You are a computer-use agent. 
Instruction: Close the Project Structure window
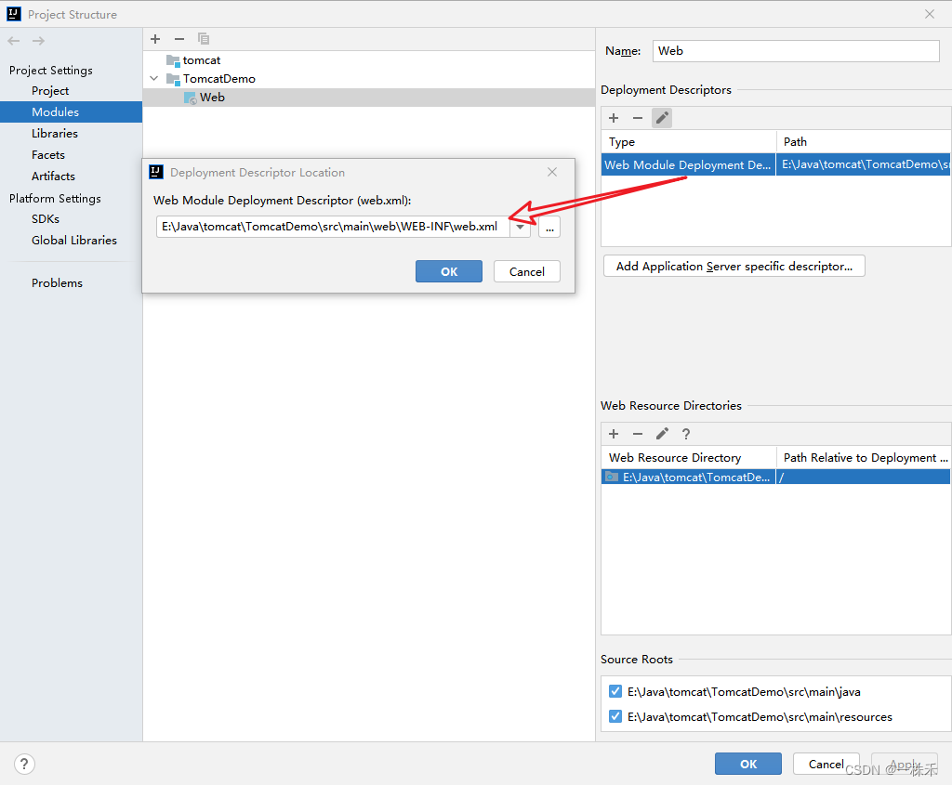click(930, 14)
